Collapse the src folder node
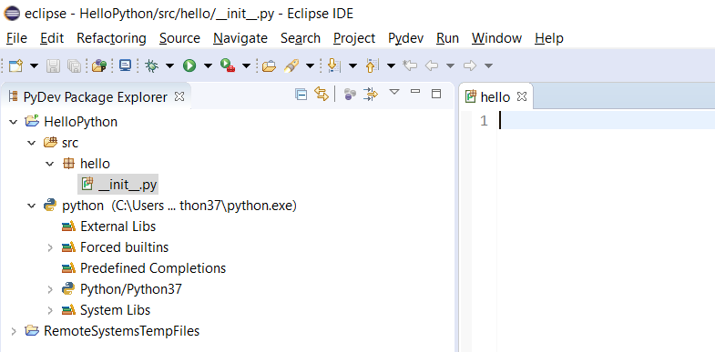The width and height of the screenshot is (715, 352). 32,143
